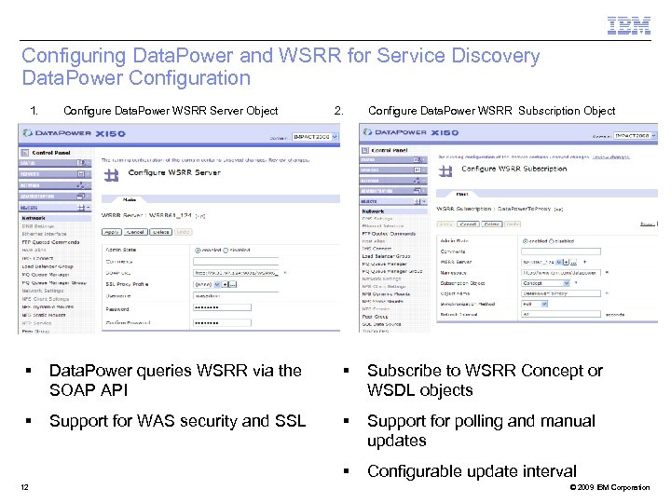Viewport: 671px width, 503px height.
Task: Open Load Balancer Group in WSRR Server sidebar
Action: click(x=48, y=266)
